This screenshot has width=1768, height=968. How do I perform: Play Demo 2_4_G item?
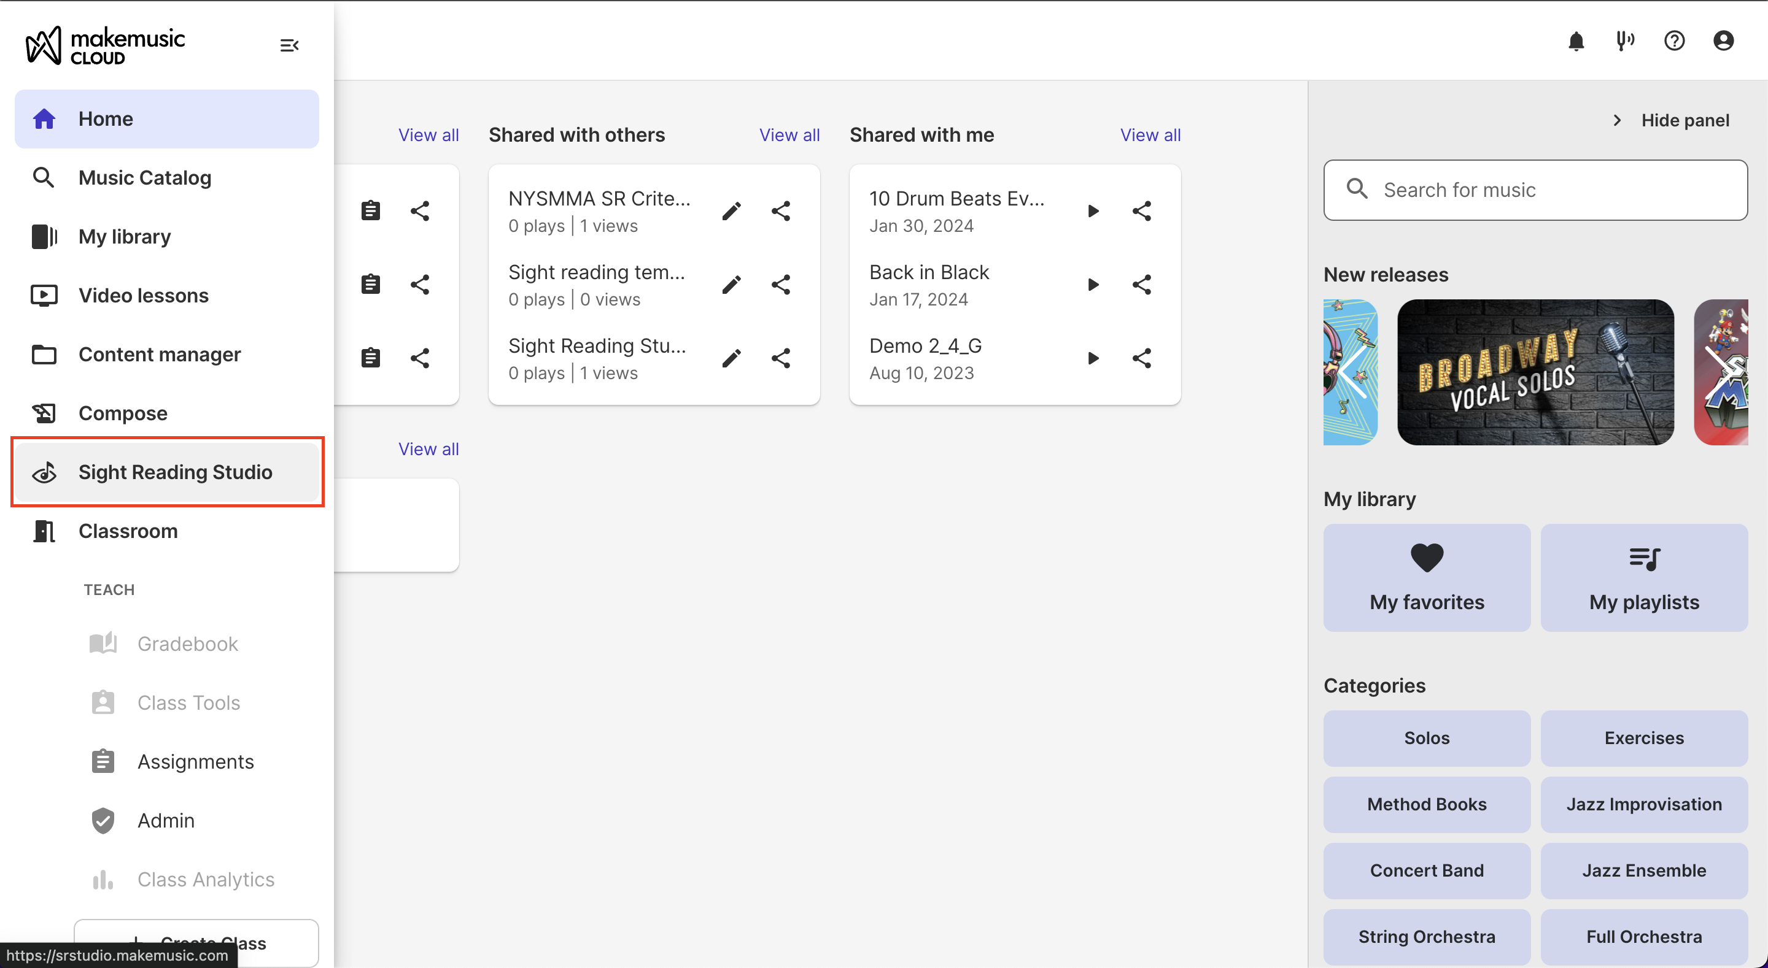coord(1093,358)
